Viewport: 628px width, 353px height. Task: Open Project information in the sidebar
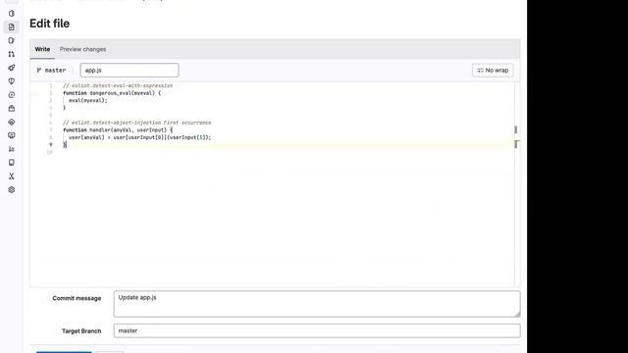(11, 14)
